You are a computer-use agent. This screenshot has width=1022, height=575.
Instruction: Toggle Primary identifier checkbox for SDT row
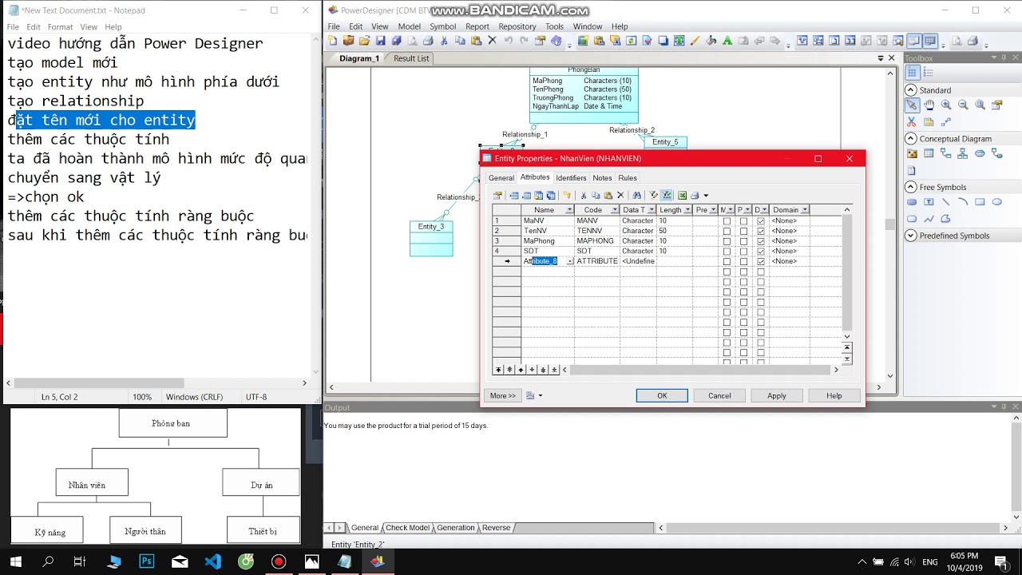tap(743, 251)
